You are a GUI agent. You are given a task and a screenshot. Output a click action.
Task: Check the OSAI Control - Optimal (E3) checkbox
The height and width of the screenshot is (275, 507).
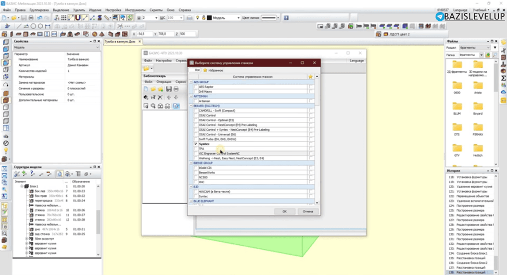pyautogui.click(x=196, y=120)
